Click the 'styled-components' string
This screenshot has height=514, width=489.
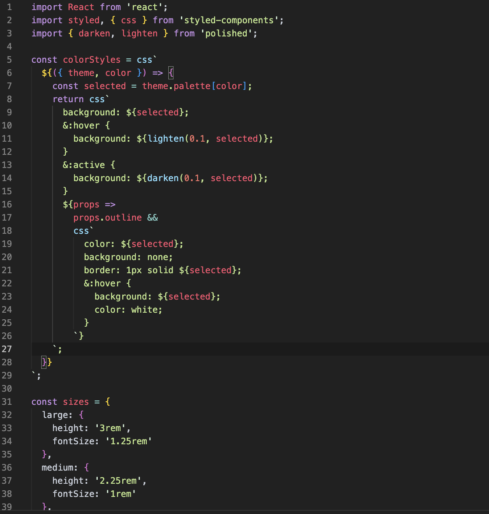click(x=229, y=20)
